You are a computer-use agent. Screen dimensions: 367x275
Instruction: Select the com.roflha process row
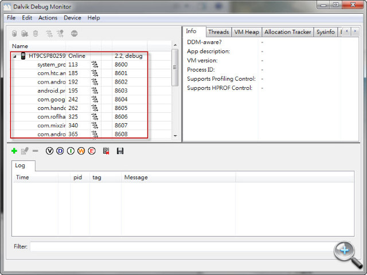pos(91,117)
